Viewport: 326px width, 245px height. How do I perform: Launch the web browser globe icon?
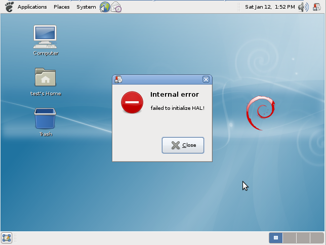point(105,7)
